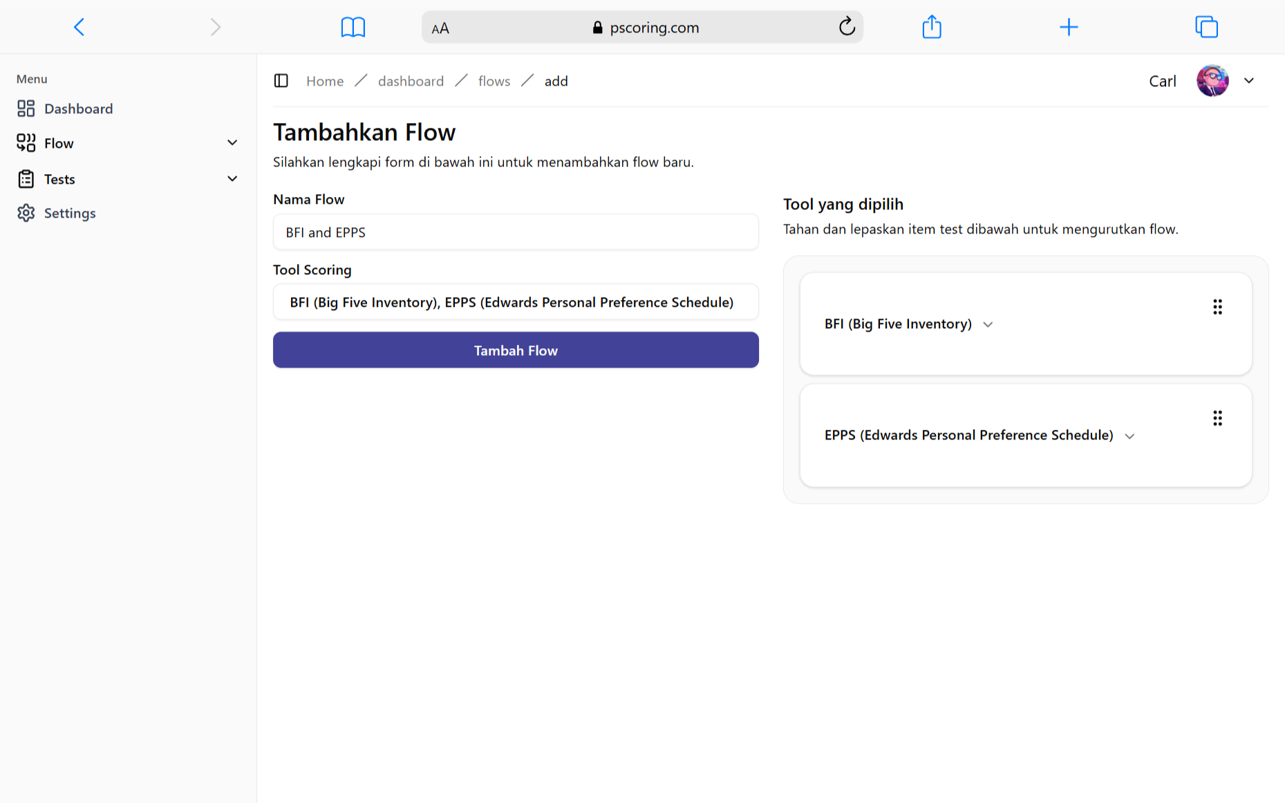This screenshot has height=803, width=1285.
Task: Expand the Flow sidebar section
Action: (232, 142)
